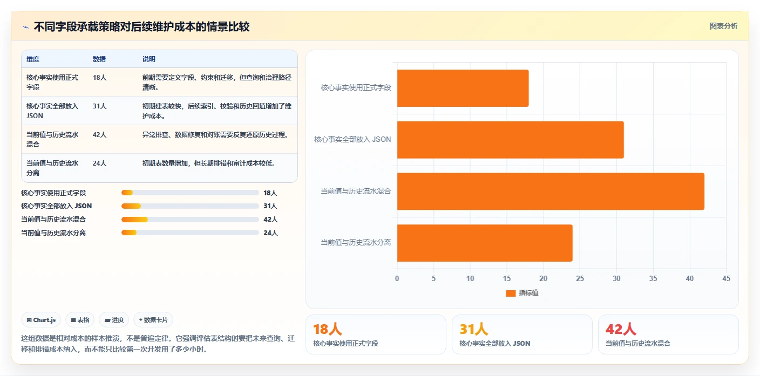
Task: Click the orange 指标值 legend color box
Action: (x=511, y=293)
